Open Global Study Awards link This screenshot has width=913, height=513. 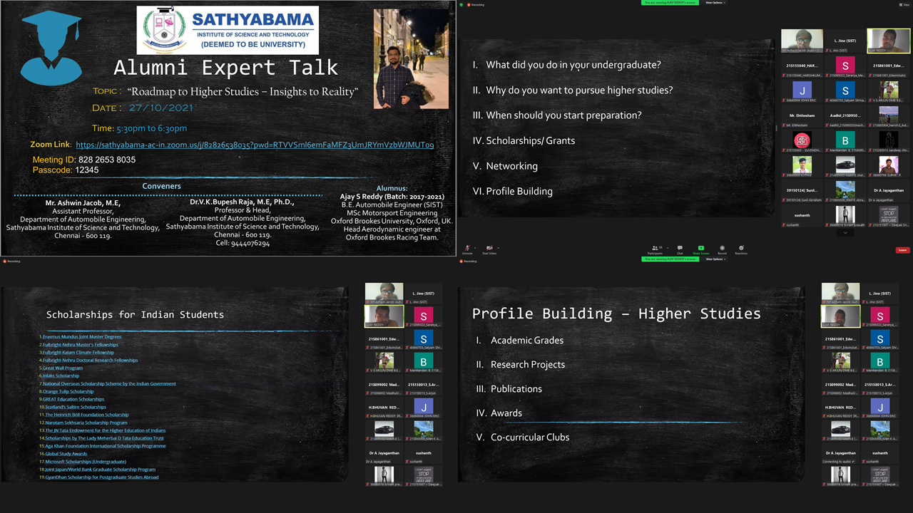click(x=66, y=454)
